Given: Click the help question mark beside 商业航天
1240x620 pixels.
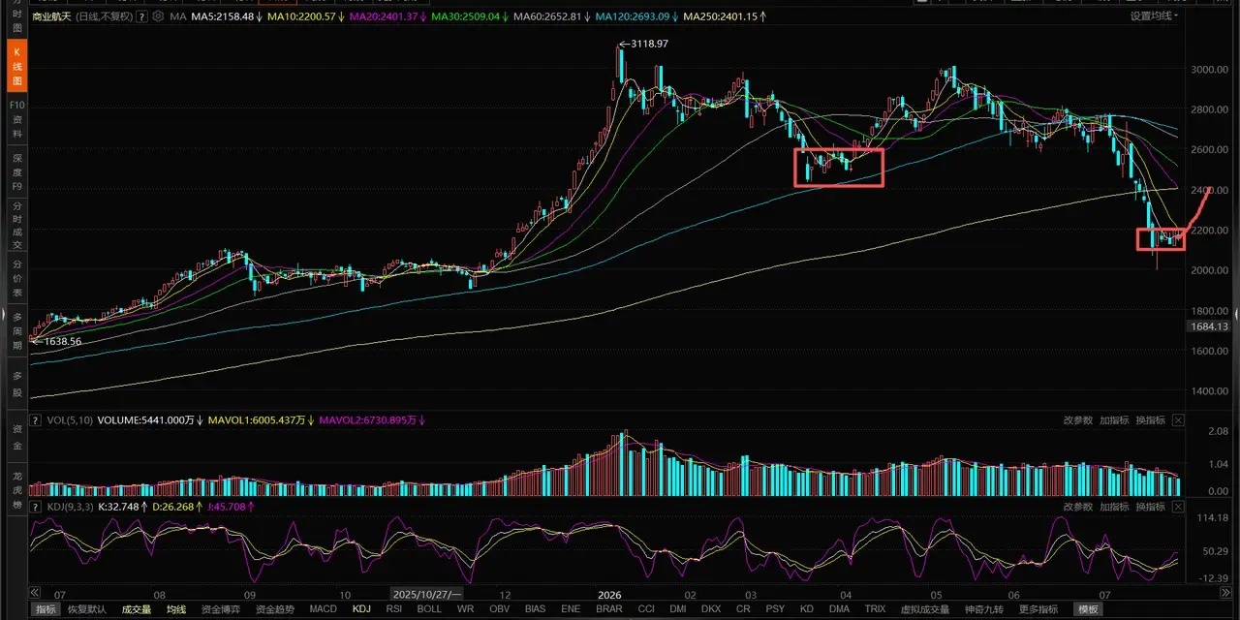Looking at the screenshot, I should [x=140, y=17].
